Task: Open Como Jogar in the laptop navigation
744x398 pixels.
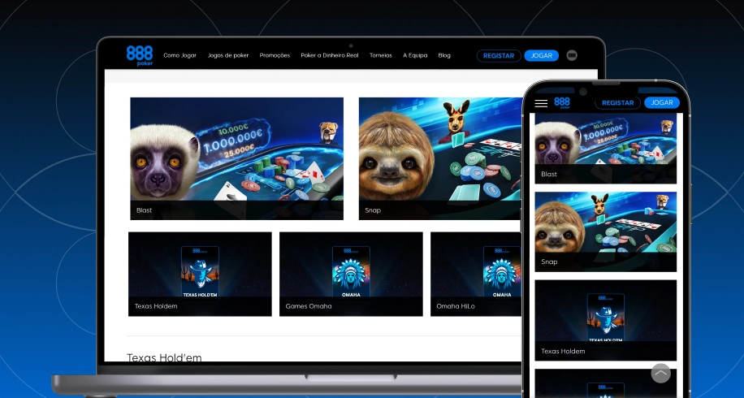Action: click(180, 55)
